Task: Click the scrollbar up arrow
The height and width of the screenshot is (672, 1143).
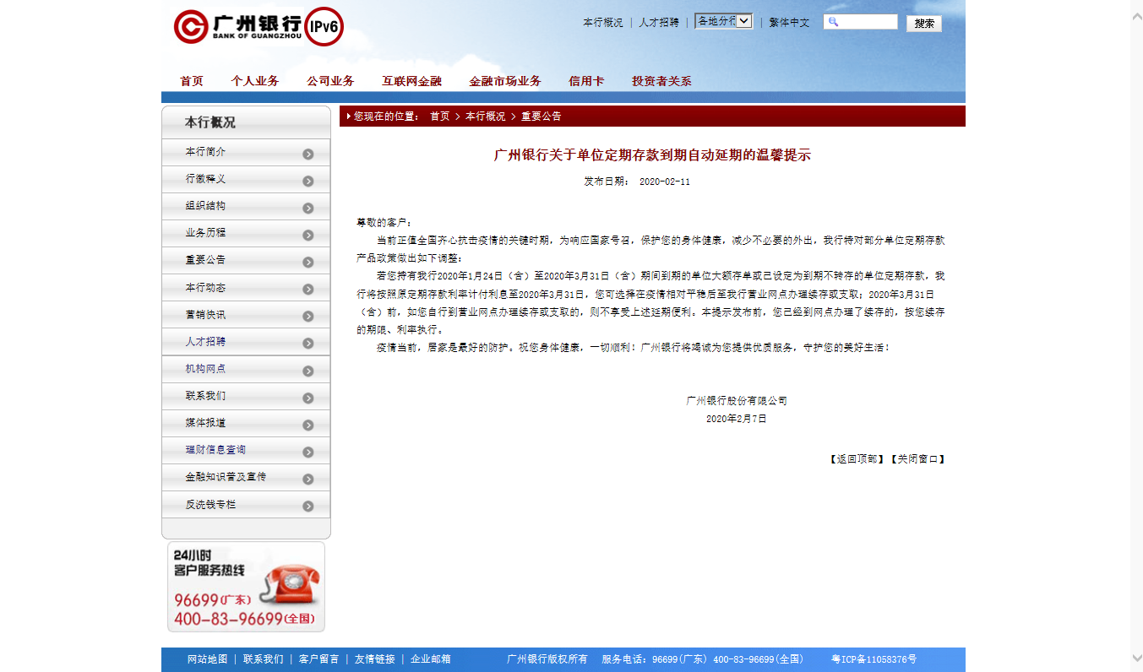Action: pos(1136,14)
